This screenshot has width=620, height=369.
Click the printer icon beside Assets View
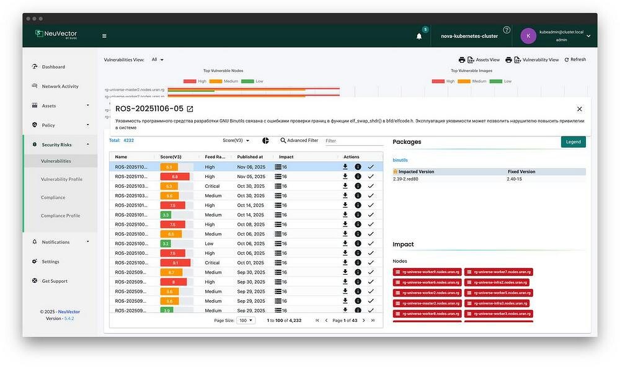462,60
